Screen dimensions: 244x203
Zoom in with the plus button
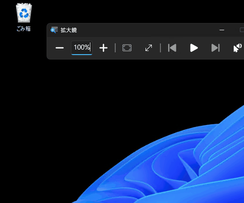tap(103, 48)
